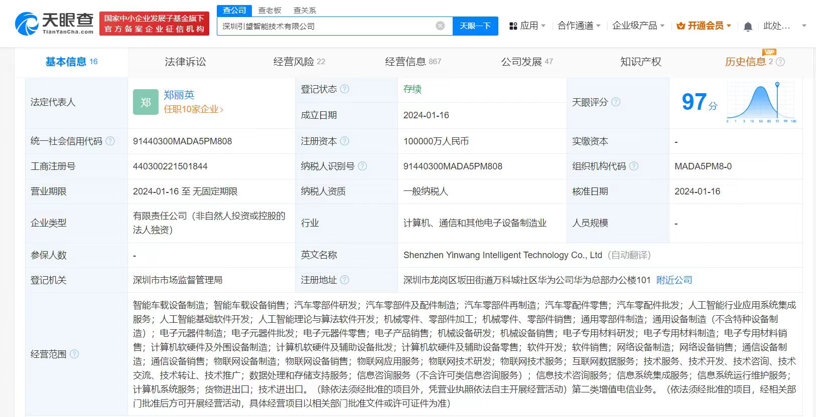The image size is (816, 417).
Task: Click the truncated username 此处…
Action: tap(776, 26)
